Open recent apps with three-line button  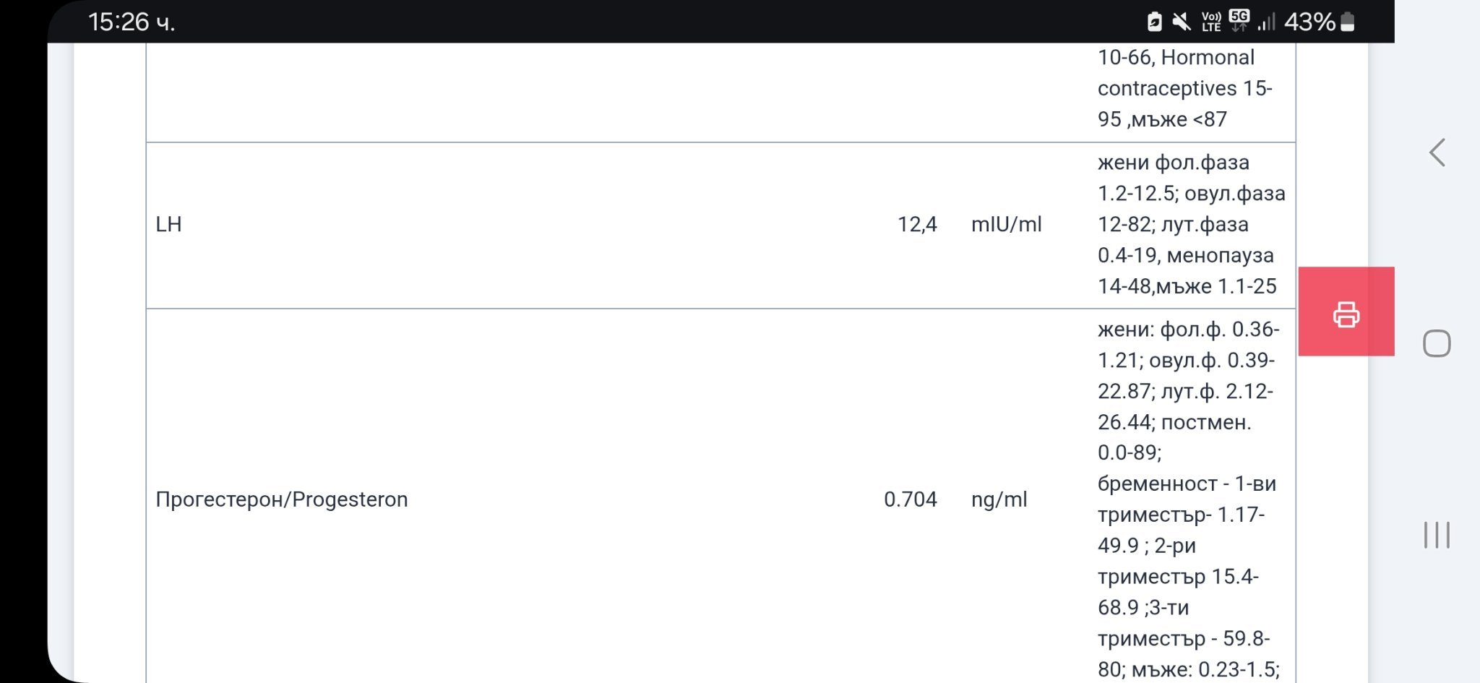click(x=1437, y=535)
